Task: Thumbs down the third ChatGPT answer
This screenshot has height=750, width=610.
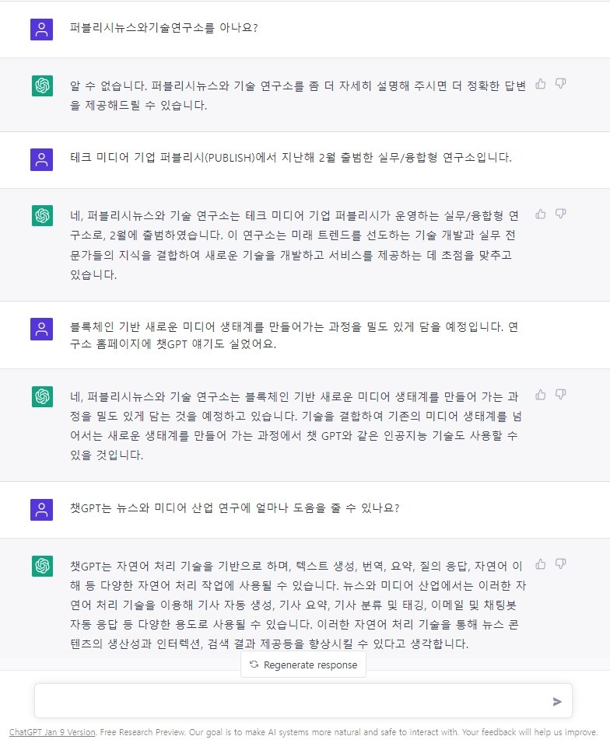Action: pyautogui.click(x=560, y=395)
